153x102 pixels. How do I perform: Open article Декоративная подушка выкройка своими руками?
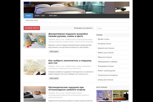click(68, 35)
